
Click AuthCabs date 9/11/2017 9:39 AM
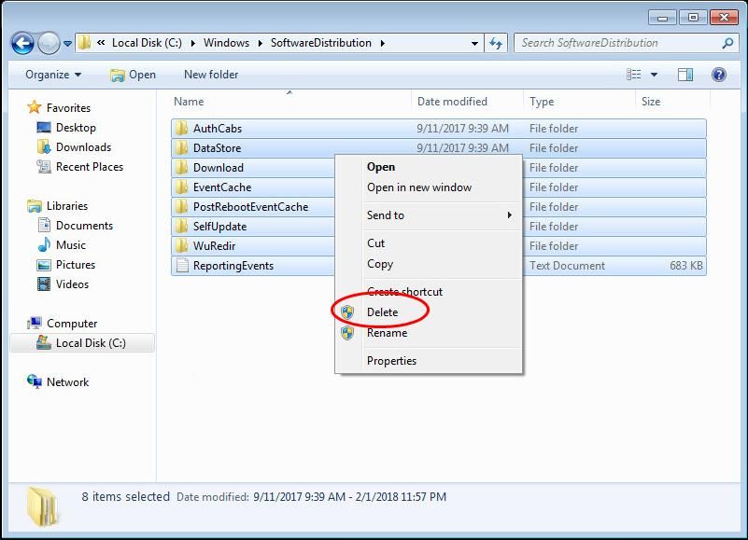462,129
